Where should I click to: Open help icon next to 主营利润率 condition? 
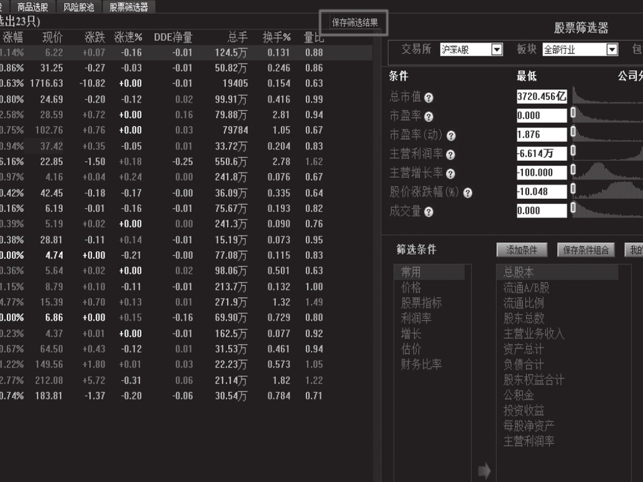450,155
